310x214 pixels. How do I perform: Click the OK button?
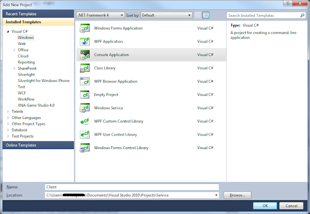265,206
